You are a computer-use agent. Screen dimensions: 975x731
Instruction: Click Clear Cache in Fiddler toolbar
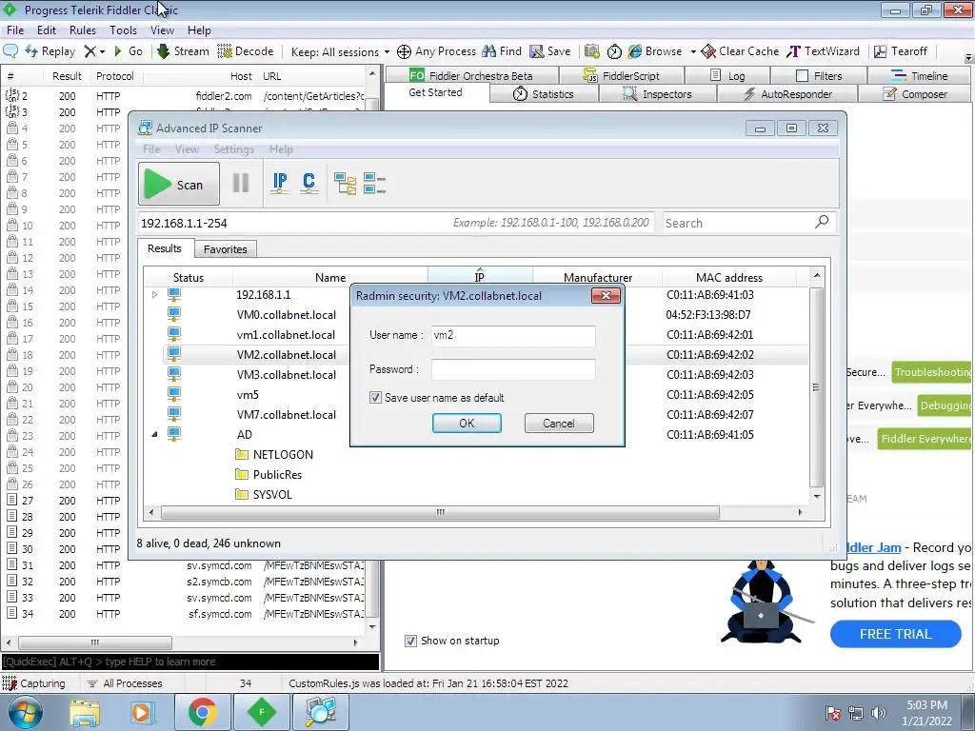[740, 51]
